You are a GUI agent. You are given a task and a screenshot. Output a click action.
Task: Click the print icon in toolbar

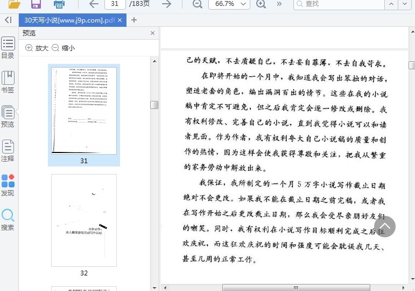click(59, 4)
